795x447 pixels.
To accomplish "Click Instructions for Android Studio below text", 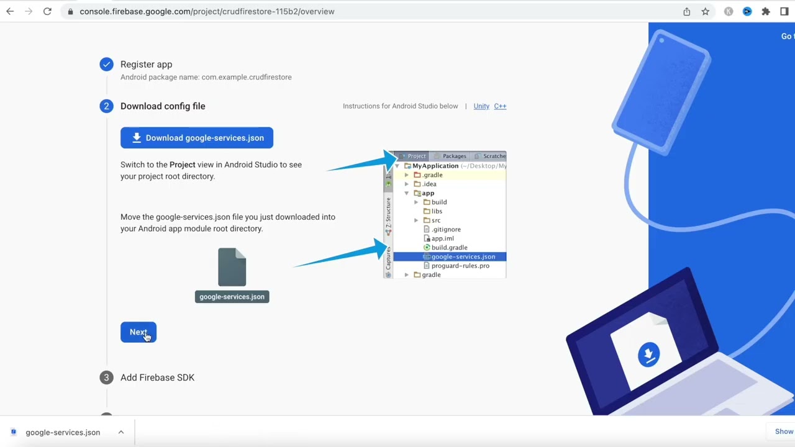I will [401, 106].
